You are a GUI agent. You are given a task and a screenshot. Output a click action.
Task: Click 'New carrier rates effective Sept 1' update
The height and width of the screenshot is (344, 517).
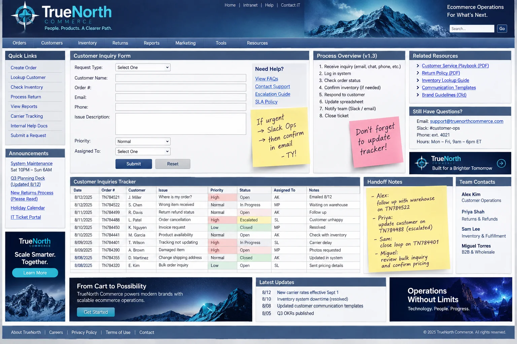point(308,293)
